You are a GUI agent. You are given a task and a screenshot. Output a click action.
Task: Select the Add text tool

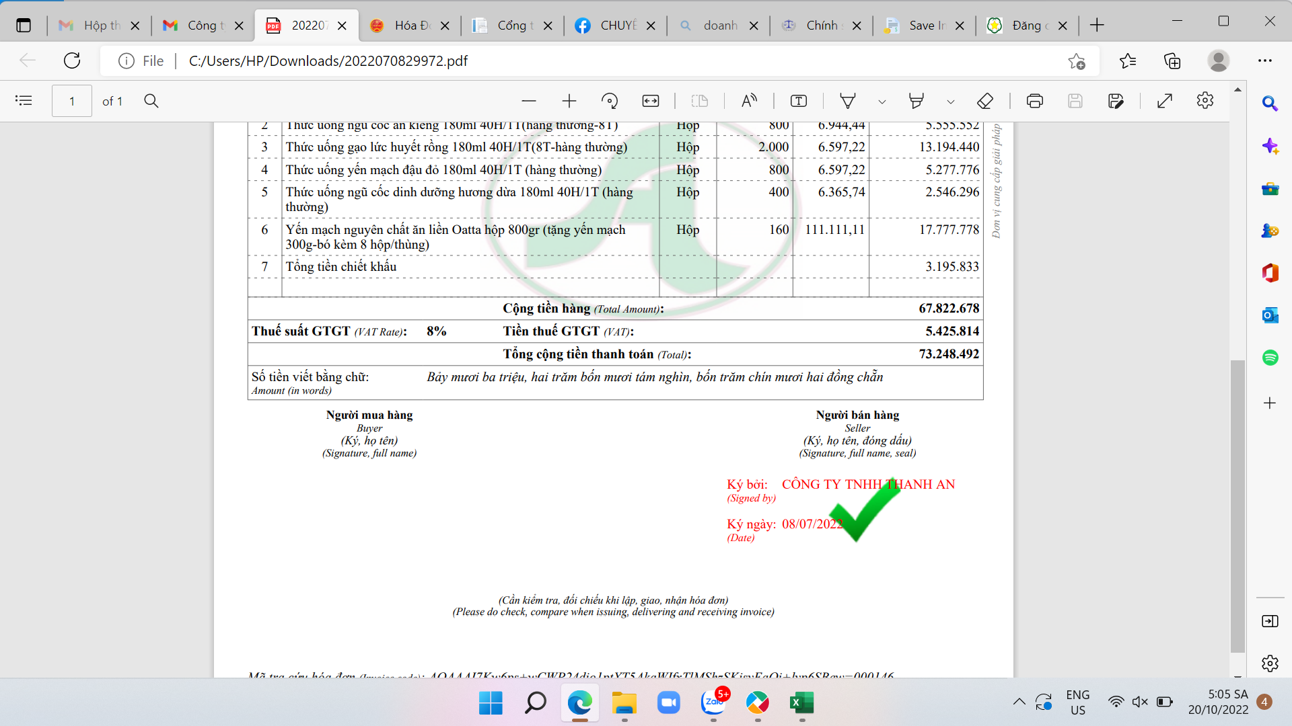click(799, 101)
